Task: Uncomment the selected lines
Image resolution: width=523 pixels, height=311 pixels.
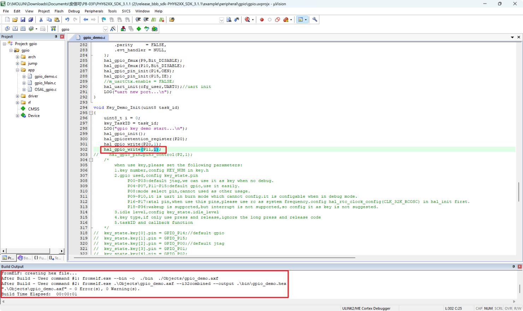Action: click(161, 20)
